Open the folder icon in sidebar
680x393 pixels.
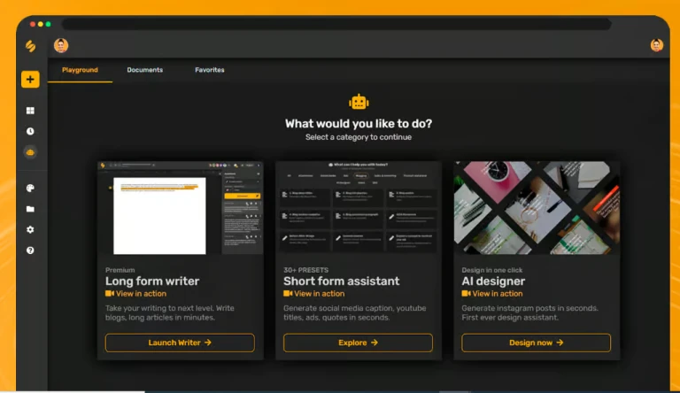point(30,209)
